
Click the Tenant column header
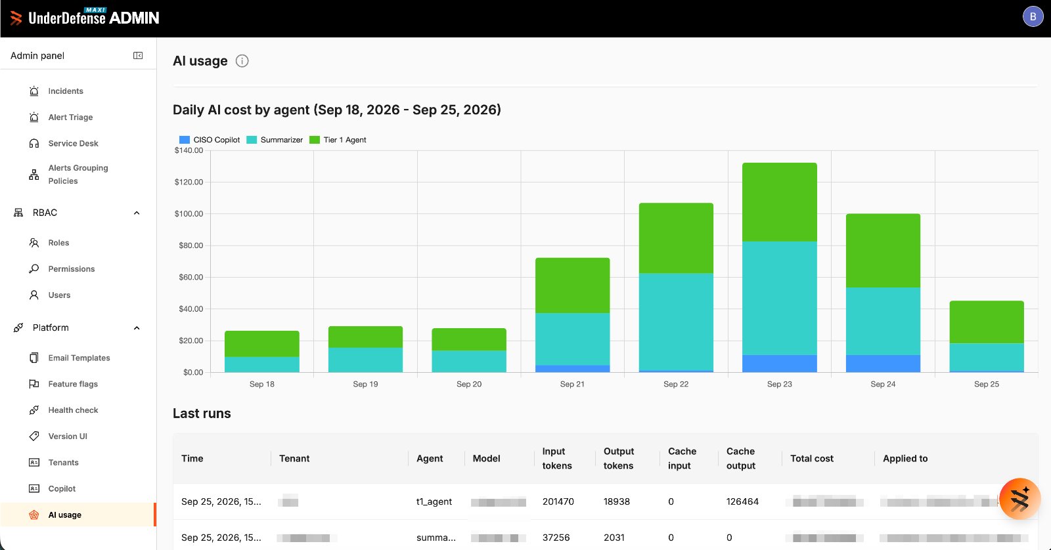[x=294, y=459]
